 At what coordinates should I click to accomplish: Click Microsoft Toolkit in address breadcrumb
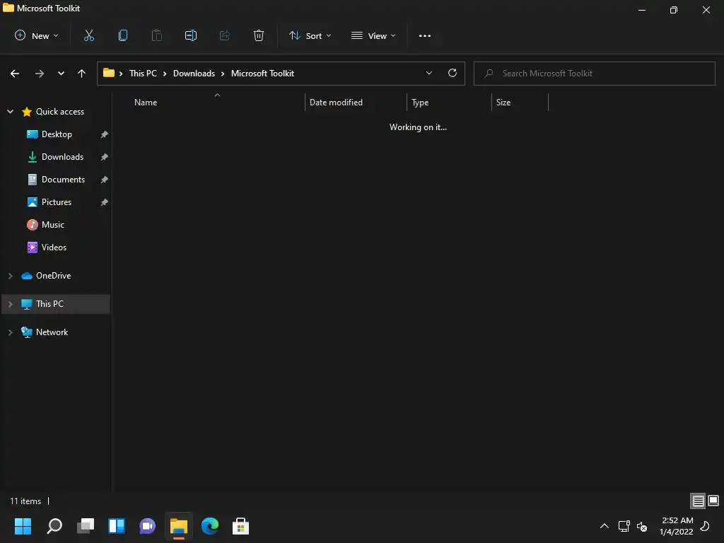click(262, 74)
